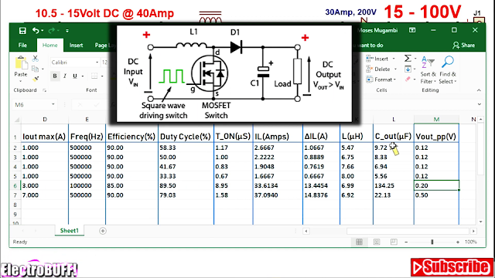Click vertical scroll down arrow
Image resolution: width=495 pixels, height=278 pixels.
[480, 222]
